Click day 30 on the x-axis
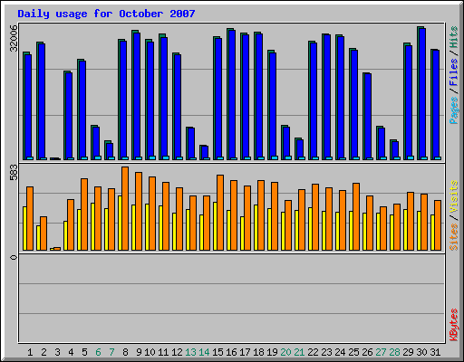Image resolution: width=464 pixels, height=362 pixels. [421, 352]
